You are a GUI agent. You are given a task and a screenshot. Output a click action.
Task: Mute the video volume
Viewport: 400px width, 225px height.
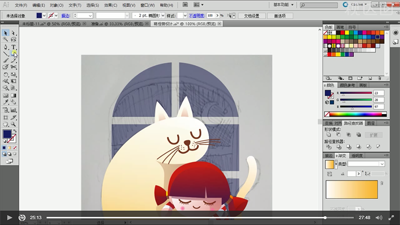(379, 217)
